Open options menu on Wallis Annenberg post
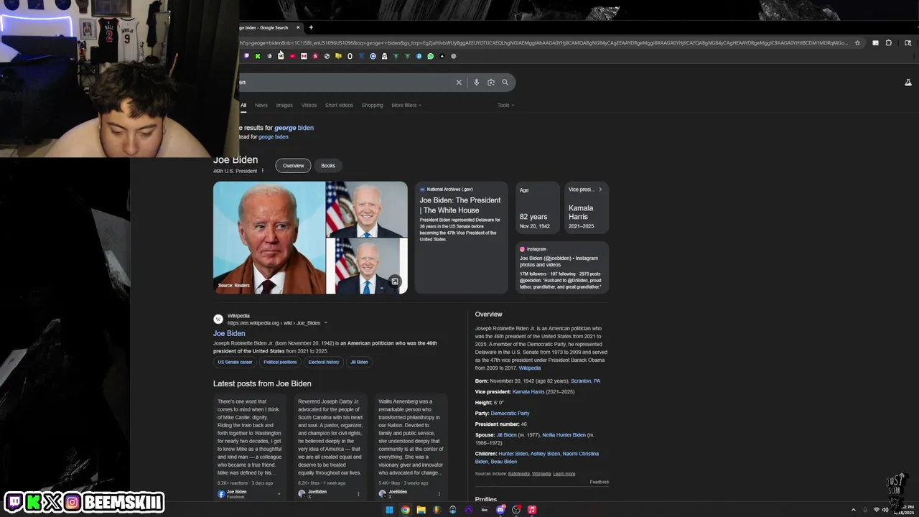Image resolution: width=919 pixels, height=517 pixels. [439, 494]
